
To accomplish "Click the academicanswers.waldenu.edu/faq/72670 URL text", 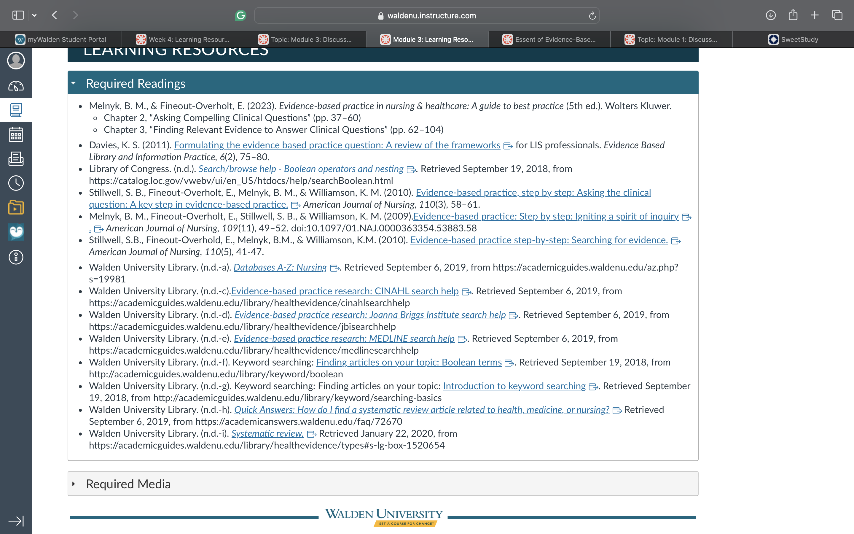I will 299,422.
